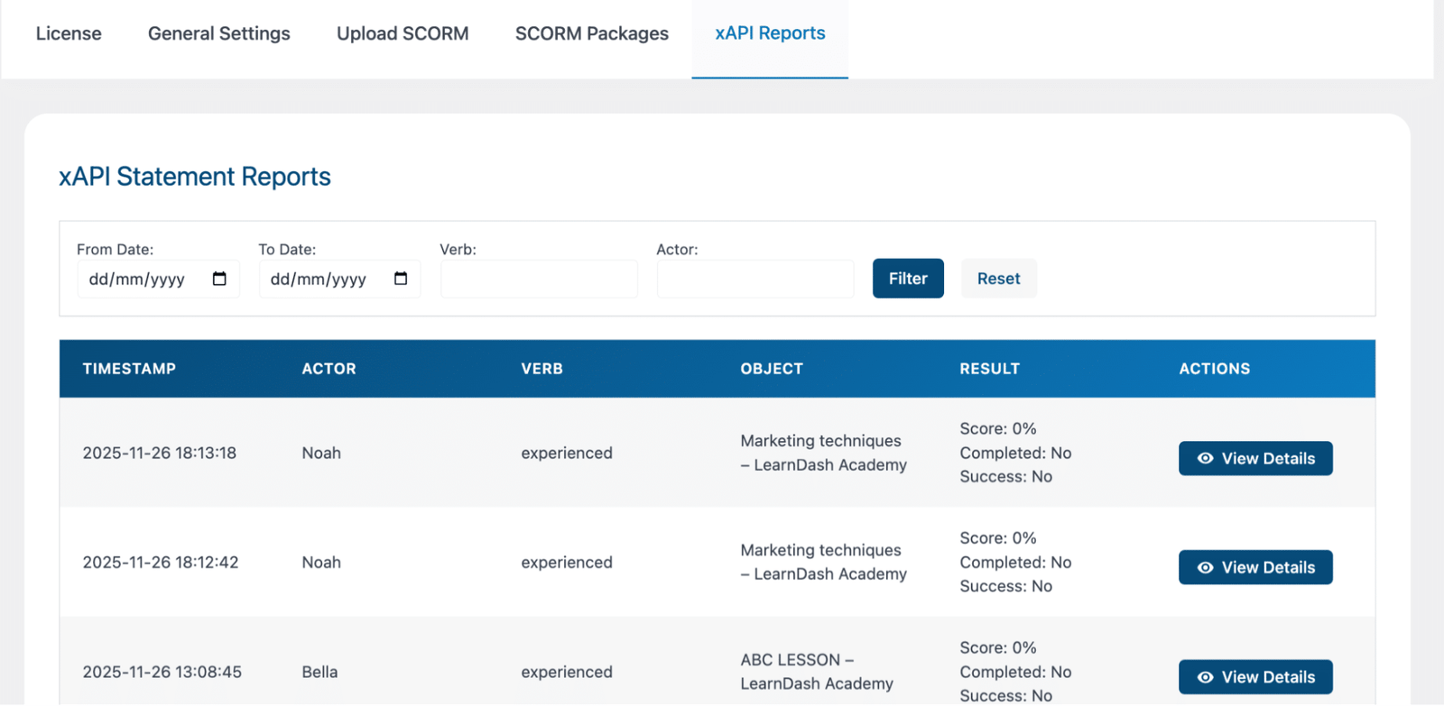Switch to the License tab

(x=69, y=33)
